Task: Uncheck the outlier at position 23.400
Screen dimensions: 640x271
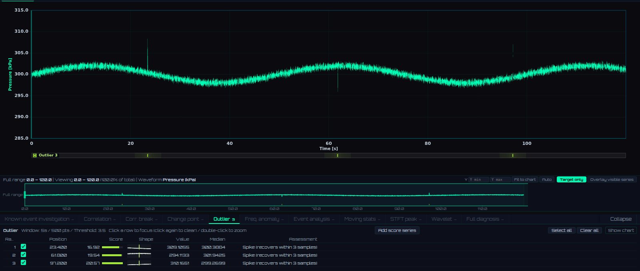Action: click(23, 247)
